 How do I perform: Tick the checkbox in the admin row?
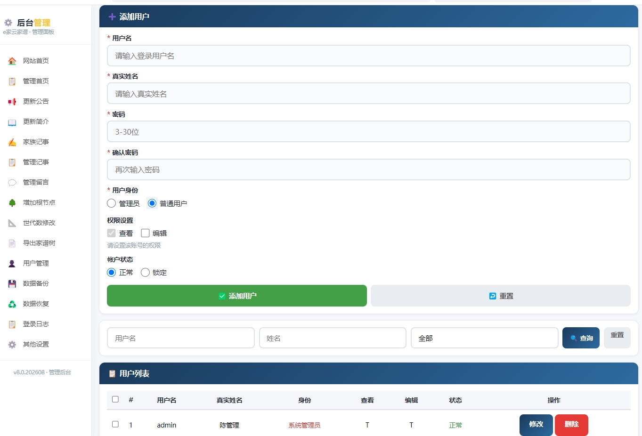coord(115,424)
